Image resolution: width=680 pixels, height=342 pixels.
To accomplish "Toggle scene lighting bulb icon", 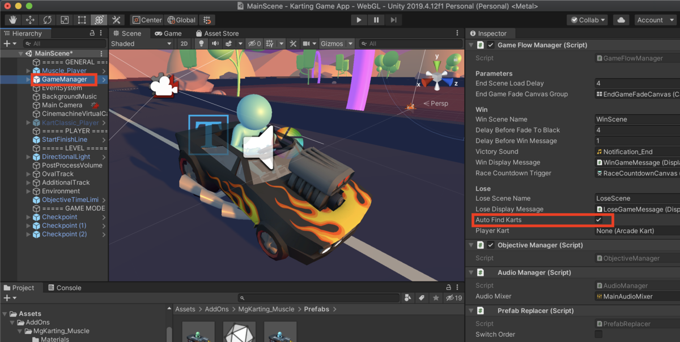I will pyautogui.click(x=201, y=44).
